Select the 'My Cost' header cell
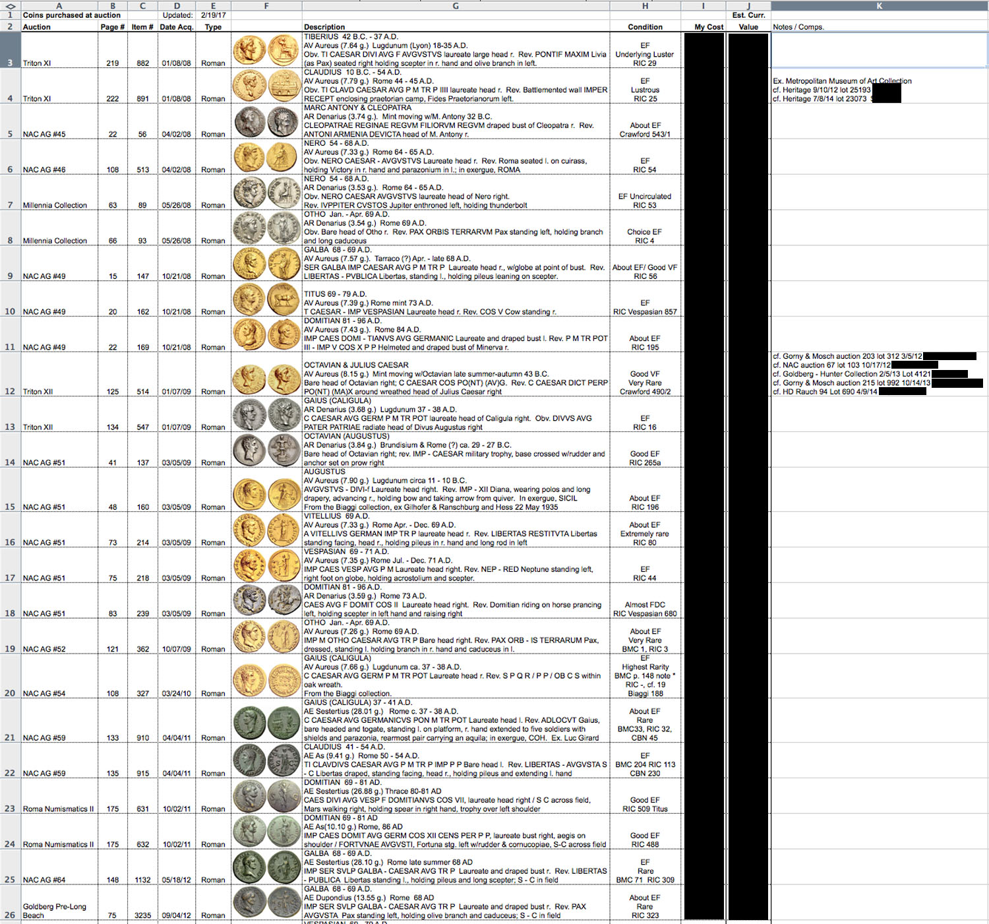This screenshot has height=924, width=989. [708, 27]
